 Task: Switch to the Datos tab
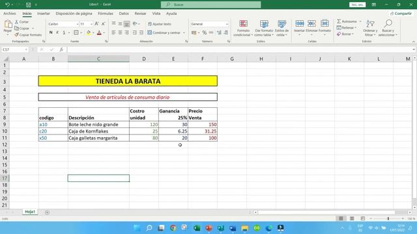click(124, 13)
